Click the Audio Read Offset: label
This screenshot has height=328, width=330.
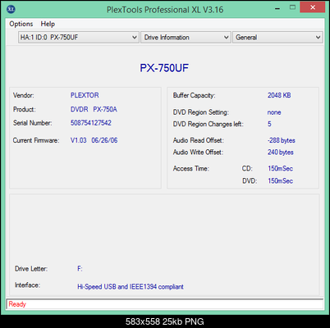pos(198,140)
